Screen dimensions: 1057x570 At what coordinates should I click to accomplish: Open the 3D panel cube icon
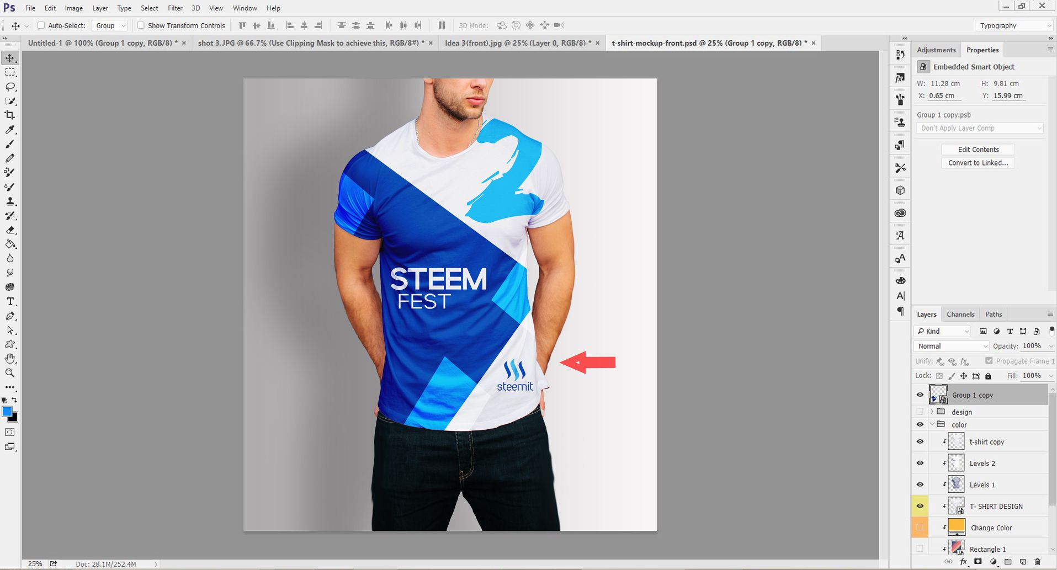900,190
